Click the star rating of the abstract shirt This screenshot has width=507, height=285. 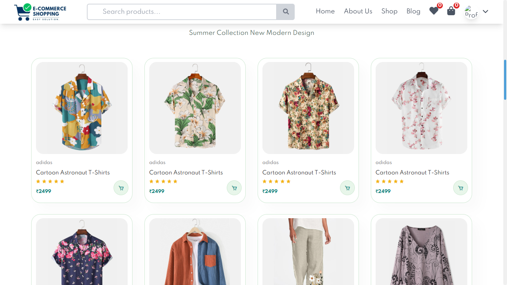click(x=50, y=181)
